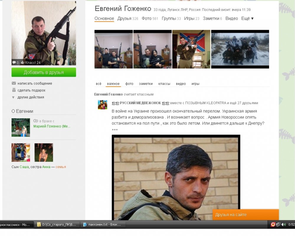Select the классы feed filter
This screenshot has height=236, width=295.
[x=164, y=84]
